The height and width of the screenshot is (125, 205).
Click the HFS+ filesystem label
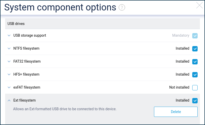[26, 74]
